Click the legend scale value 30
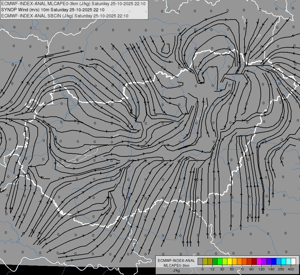 (x=222, y=269)
